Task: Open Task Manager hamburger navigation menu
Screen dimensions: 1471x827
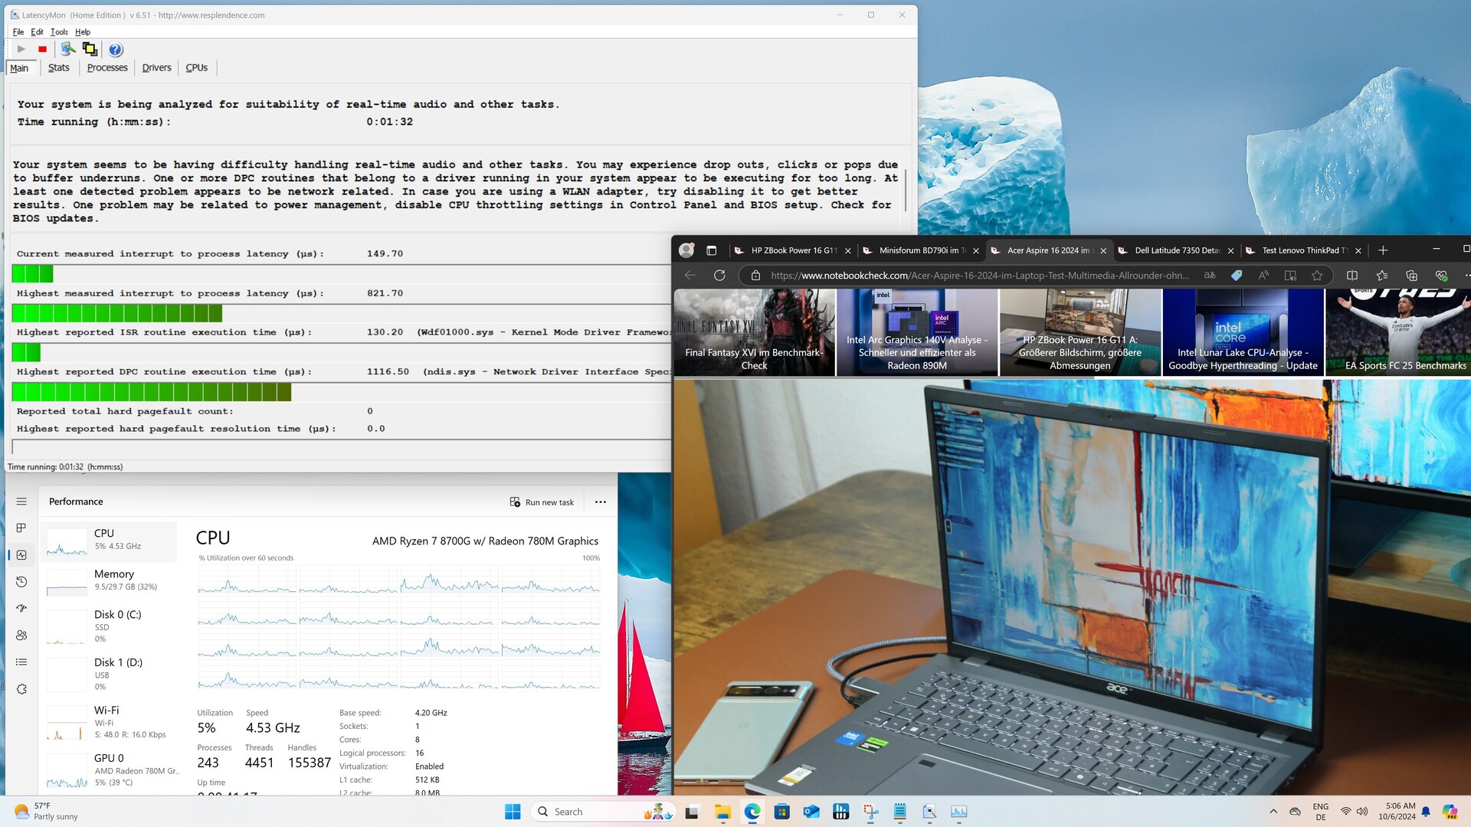Action: pos(21,502)
